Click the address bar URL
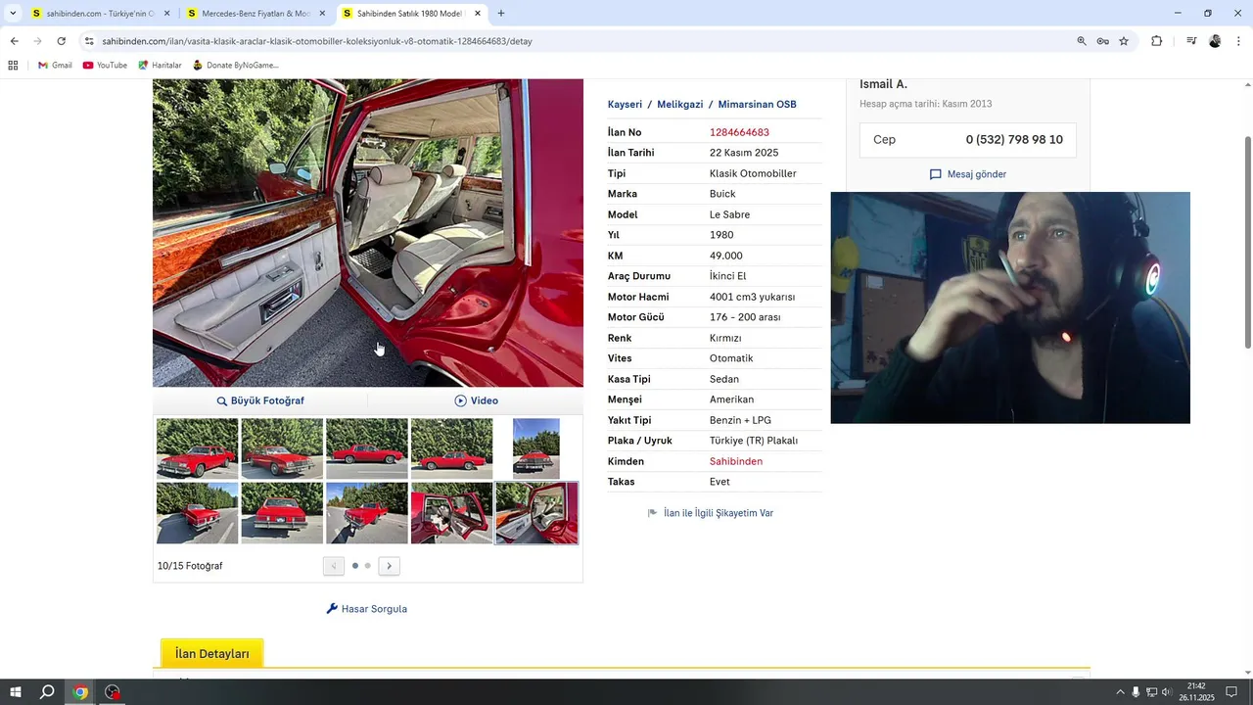 click(x=317, y=41)
